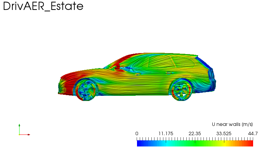
Task: Click the side mirror on the car
Action: (x=117, y=66)
